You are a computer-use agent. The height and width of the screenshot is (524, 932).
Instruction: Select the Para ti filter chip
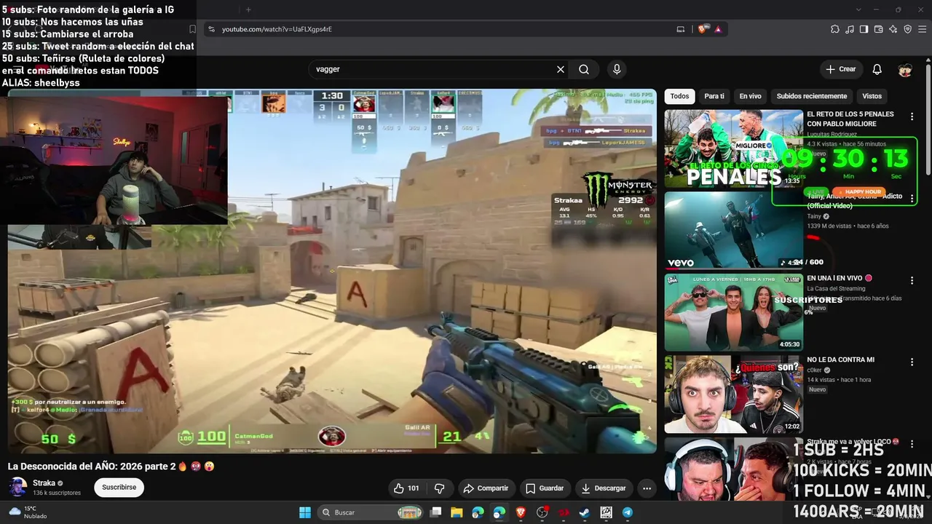click(x=714, y=96)
